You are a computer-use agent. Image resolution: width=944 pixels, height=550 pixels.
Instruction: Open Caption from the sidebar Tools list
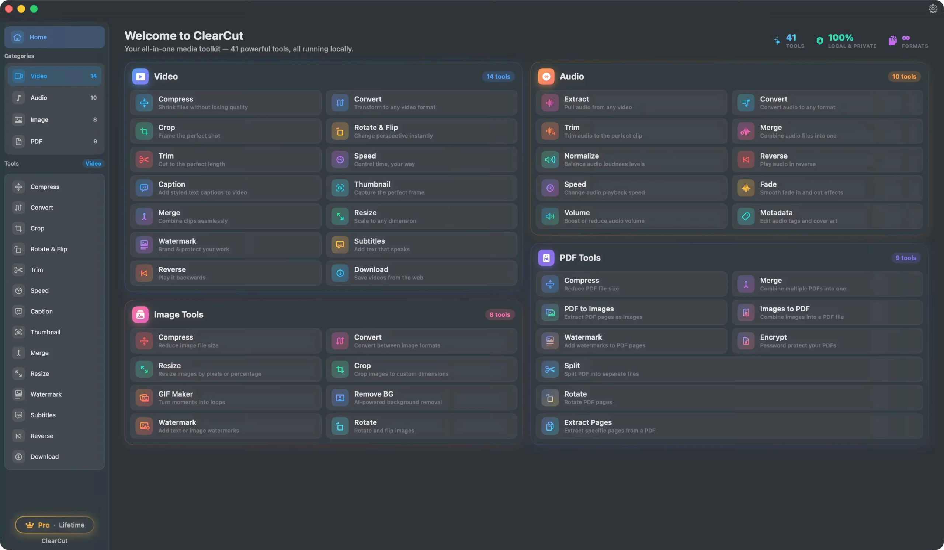click(55, 311)
